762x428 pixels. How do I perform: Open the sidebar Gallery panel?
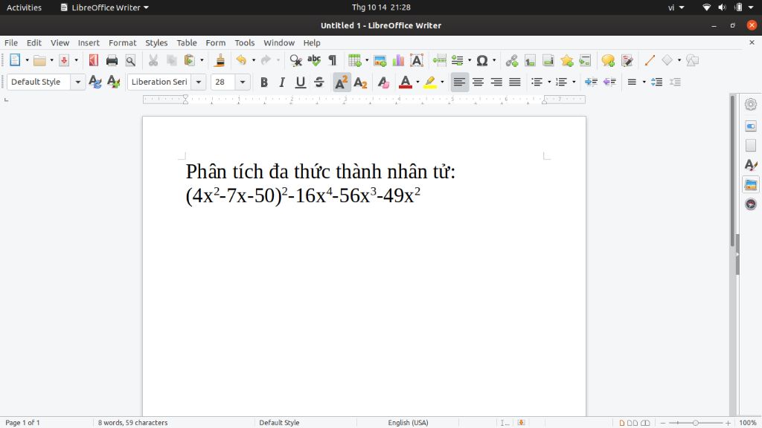[x=751, y=185]
